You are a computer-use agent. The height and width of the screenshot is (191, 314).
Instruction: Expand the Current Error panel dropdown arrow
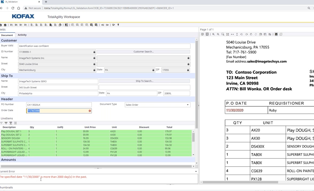click(x=196, y=171)
